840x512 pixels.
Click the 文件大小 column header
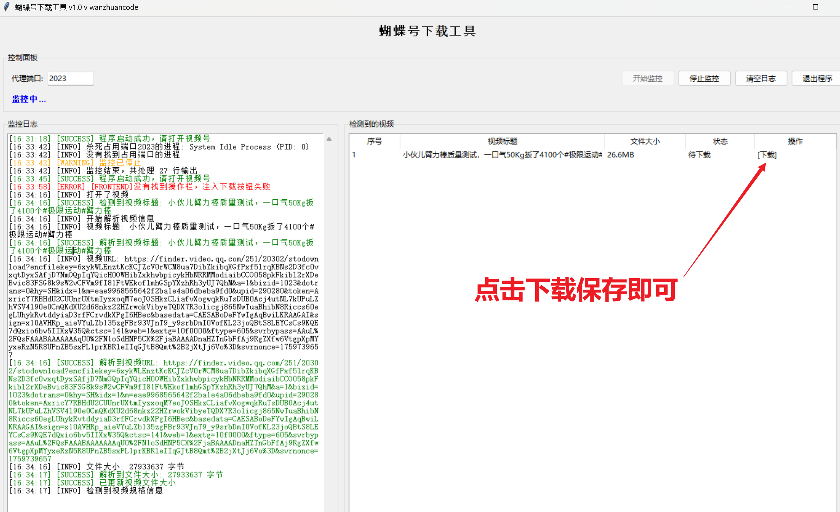(x=645, y=141)
